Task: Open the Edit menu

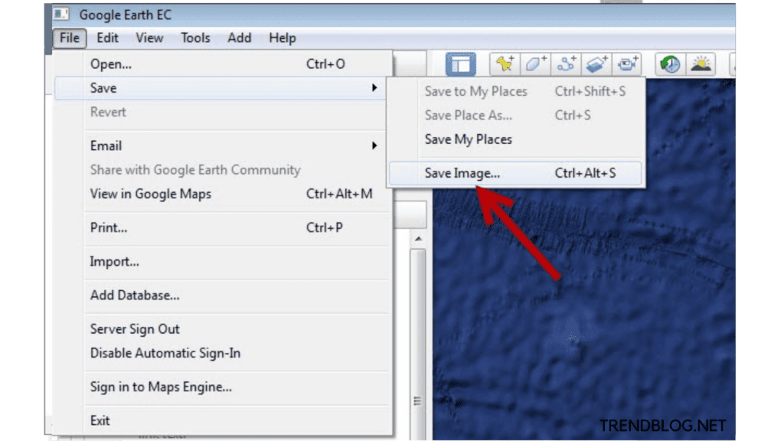Action: pyautogui.click(x=107, y=38)
